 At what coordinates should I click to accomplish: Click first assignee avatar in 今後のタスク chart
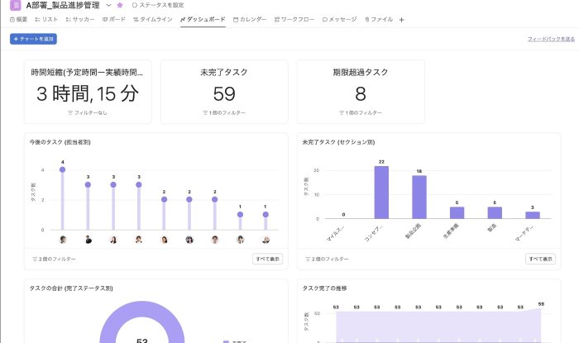[62, 240]
